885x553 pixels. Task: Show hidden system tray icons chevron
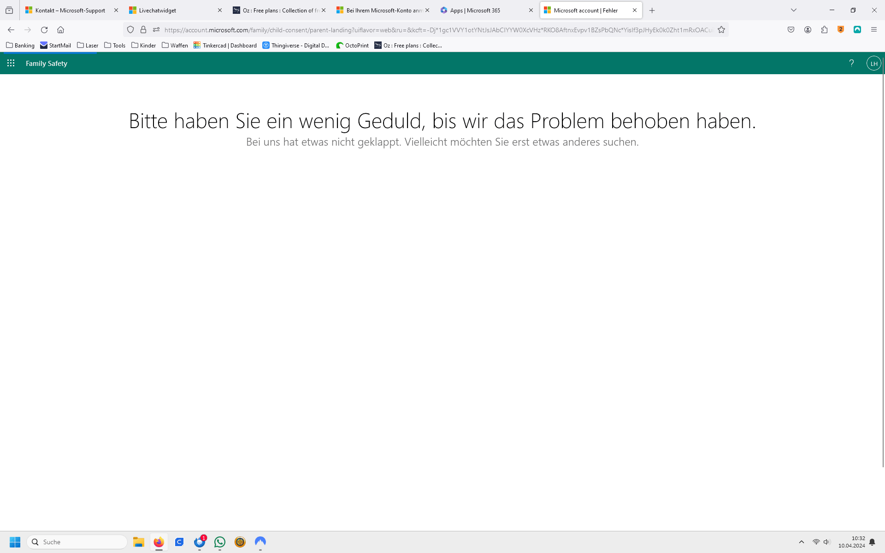[802, 542]
